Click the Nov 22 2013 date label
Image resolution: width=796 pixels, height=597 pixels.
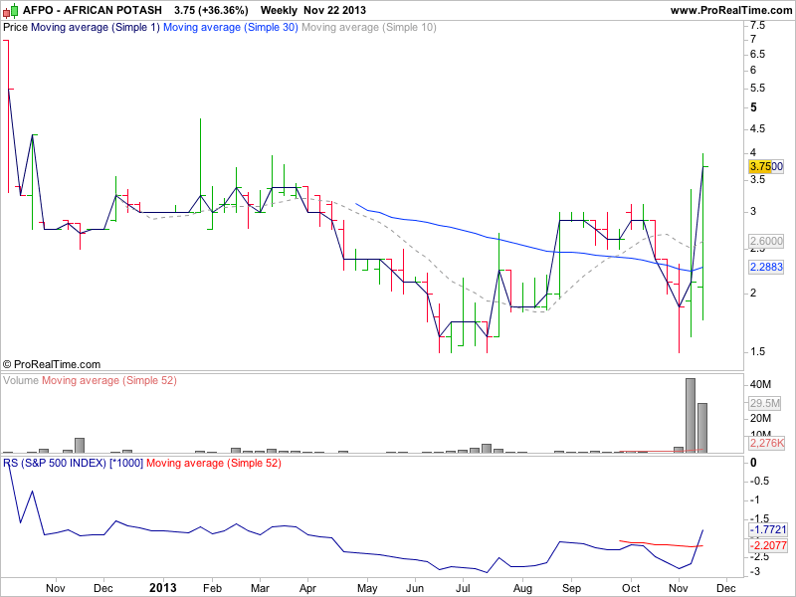(x=335, y=10)
